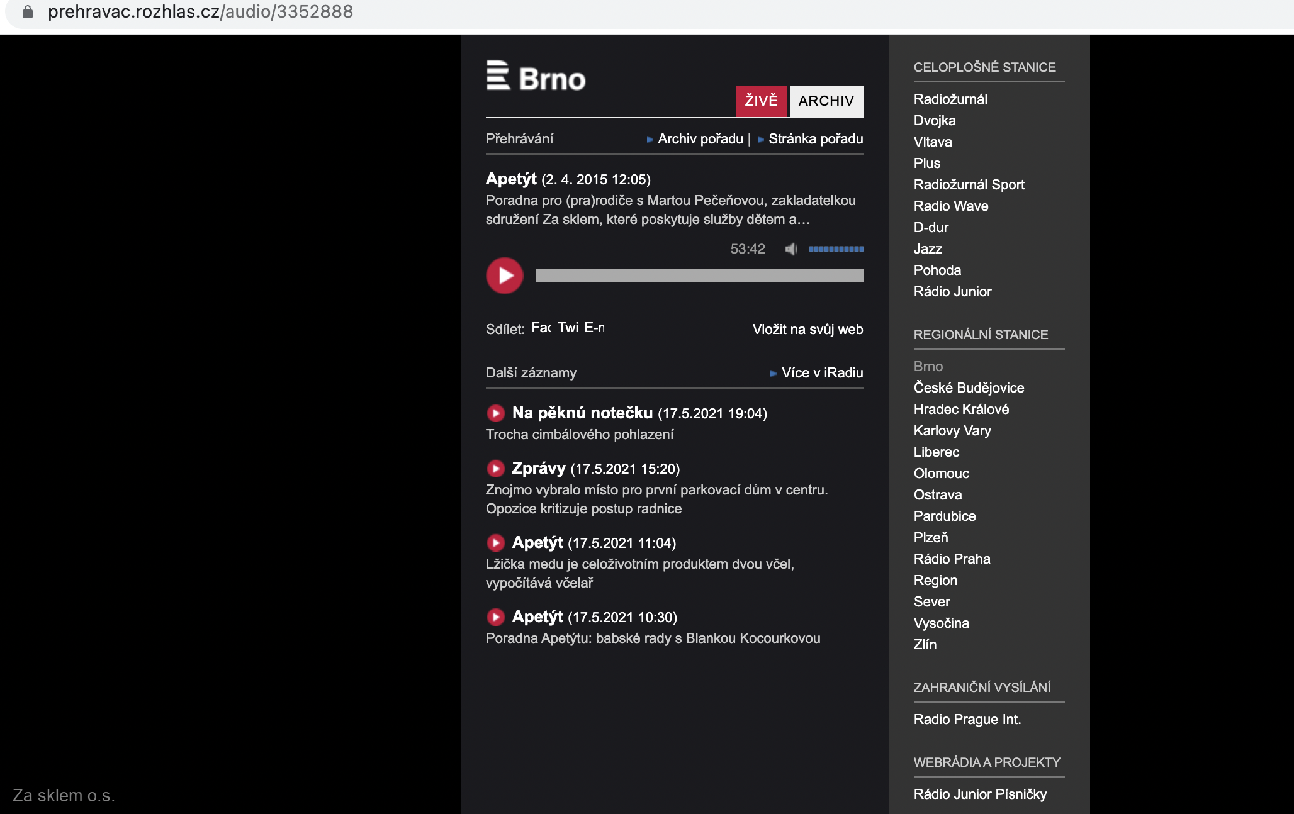Select Pardubice station
Viewport: 1294px width, 814px height.
[945, 516]
